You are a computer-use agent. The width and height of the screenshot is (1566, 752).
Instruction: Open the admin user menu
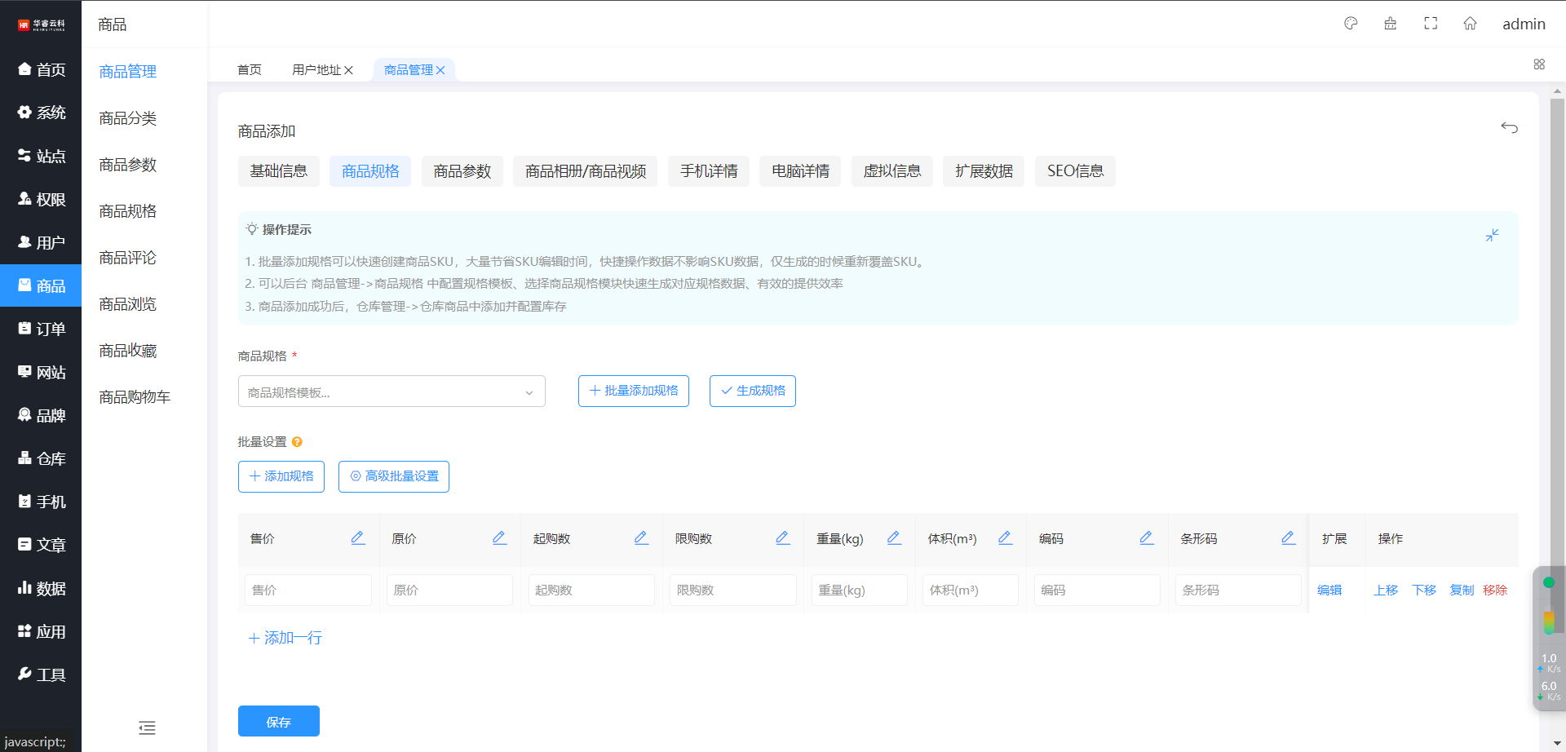pyautogui.click(x=1524, y=24)
